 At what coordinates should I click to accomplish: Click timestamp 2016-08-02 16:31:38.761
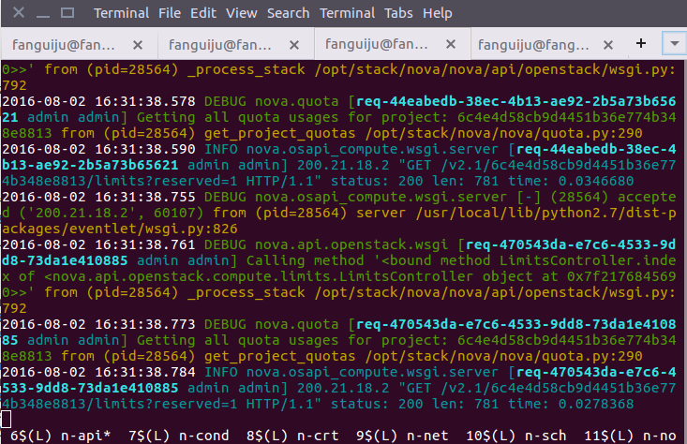[98, 244]
